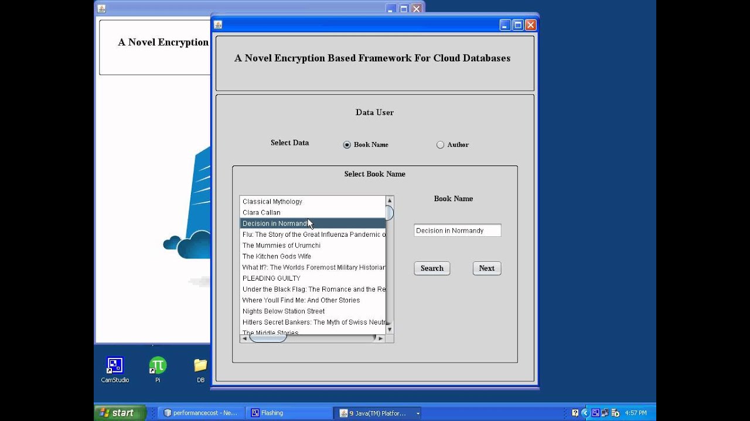Expand hidden system tray icons arrow
750x421 pixels.
point(585,413)
